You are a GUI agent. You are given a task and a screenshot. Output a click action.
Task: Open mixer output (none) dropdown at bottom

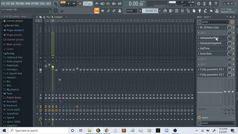218,123
